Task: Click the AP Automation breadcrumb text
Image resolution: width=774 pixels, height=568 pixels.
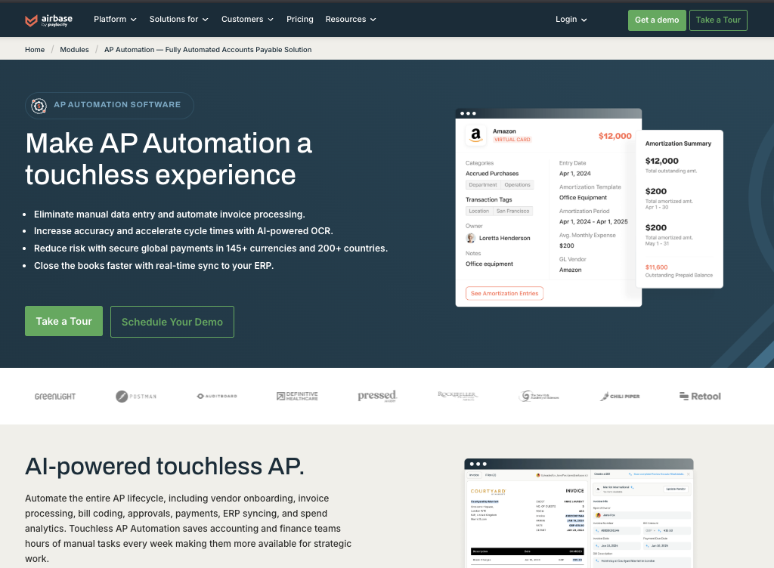Action: [208, 50]
